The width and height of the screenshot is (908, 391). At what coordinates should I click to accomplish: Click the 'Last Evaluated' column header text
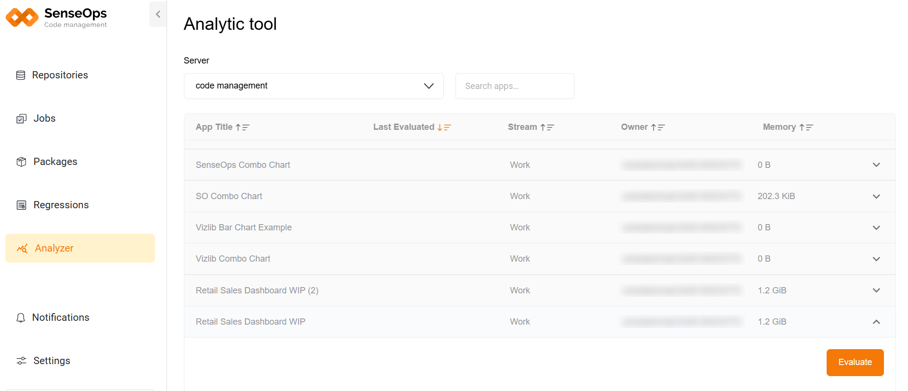tap(403, 127)
